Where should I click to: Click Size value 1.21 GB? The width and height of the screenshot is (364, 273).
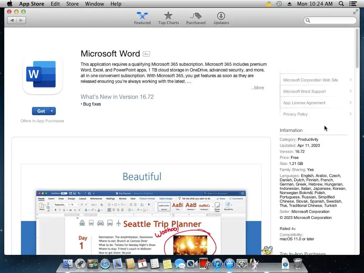[296, 164]
